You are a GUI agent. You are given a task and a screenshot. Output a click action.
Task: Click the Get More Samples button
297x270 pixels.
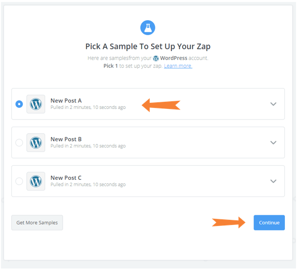37,222
